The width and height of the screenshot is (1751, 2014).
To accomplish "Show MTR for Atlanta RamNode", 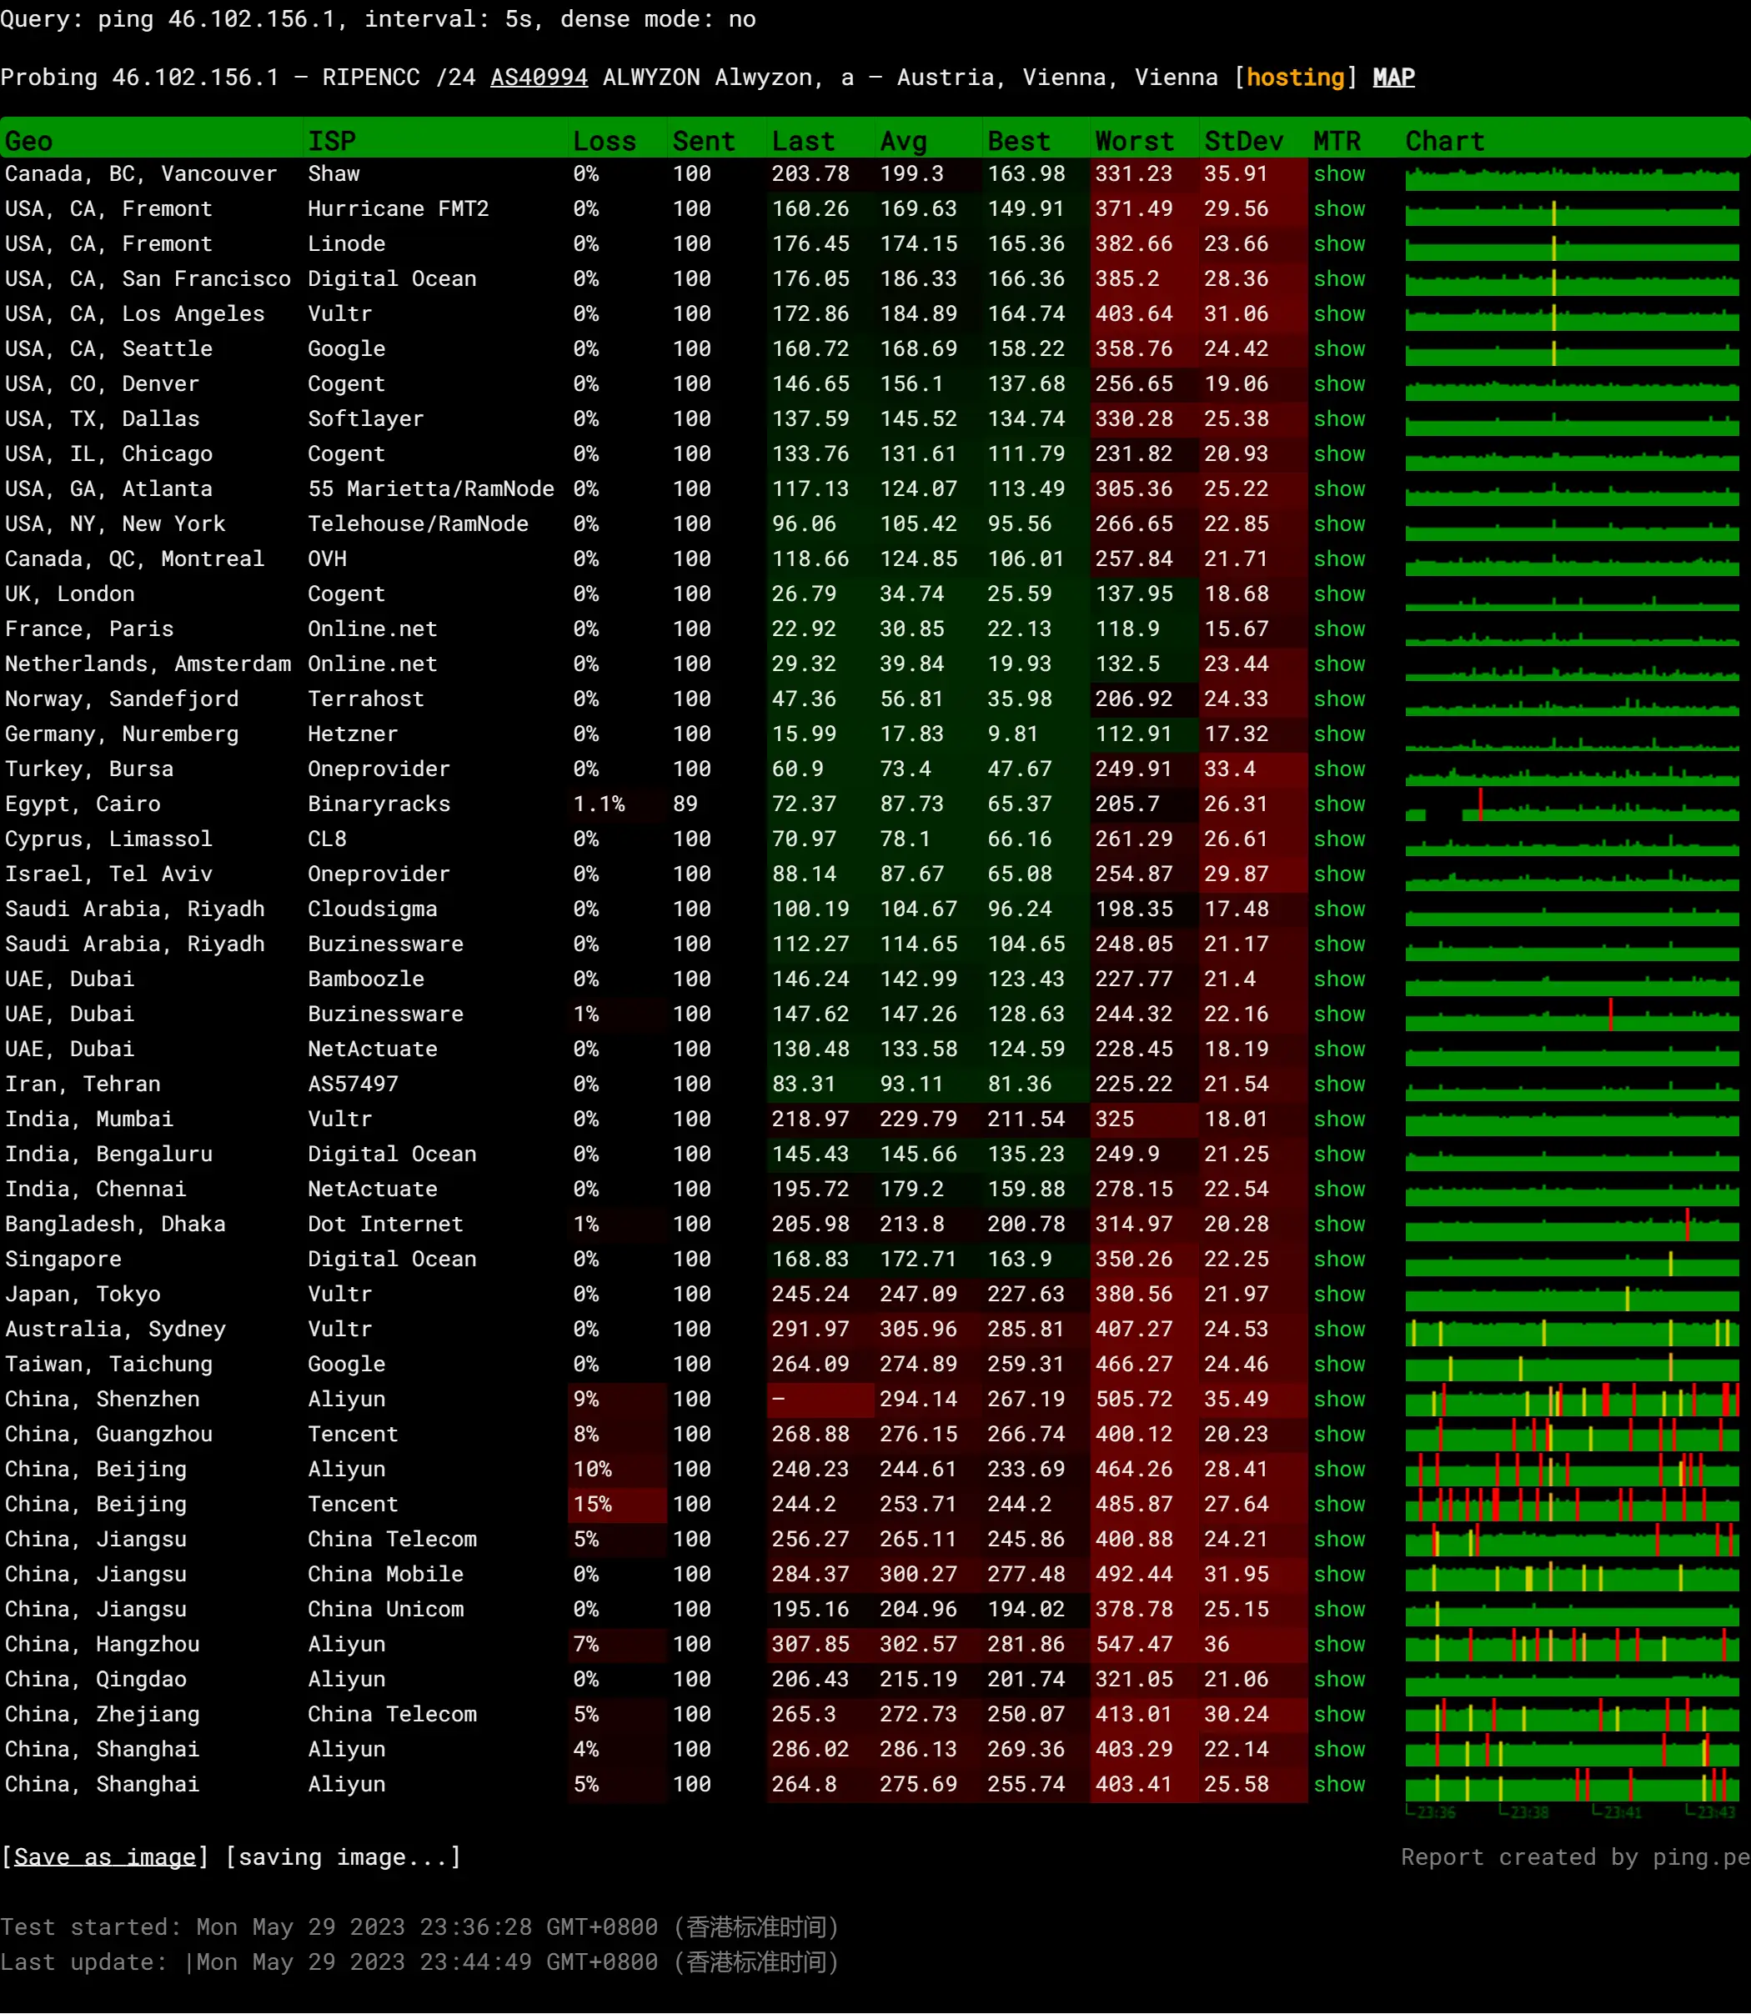I will [x=1338, y=489].
